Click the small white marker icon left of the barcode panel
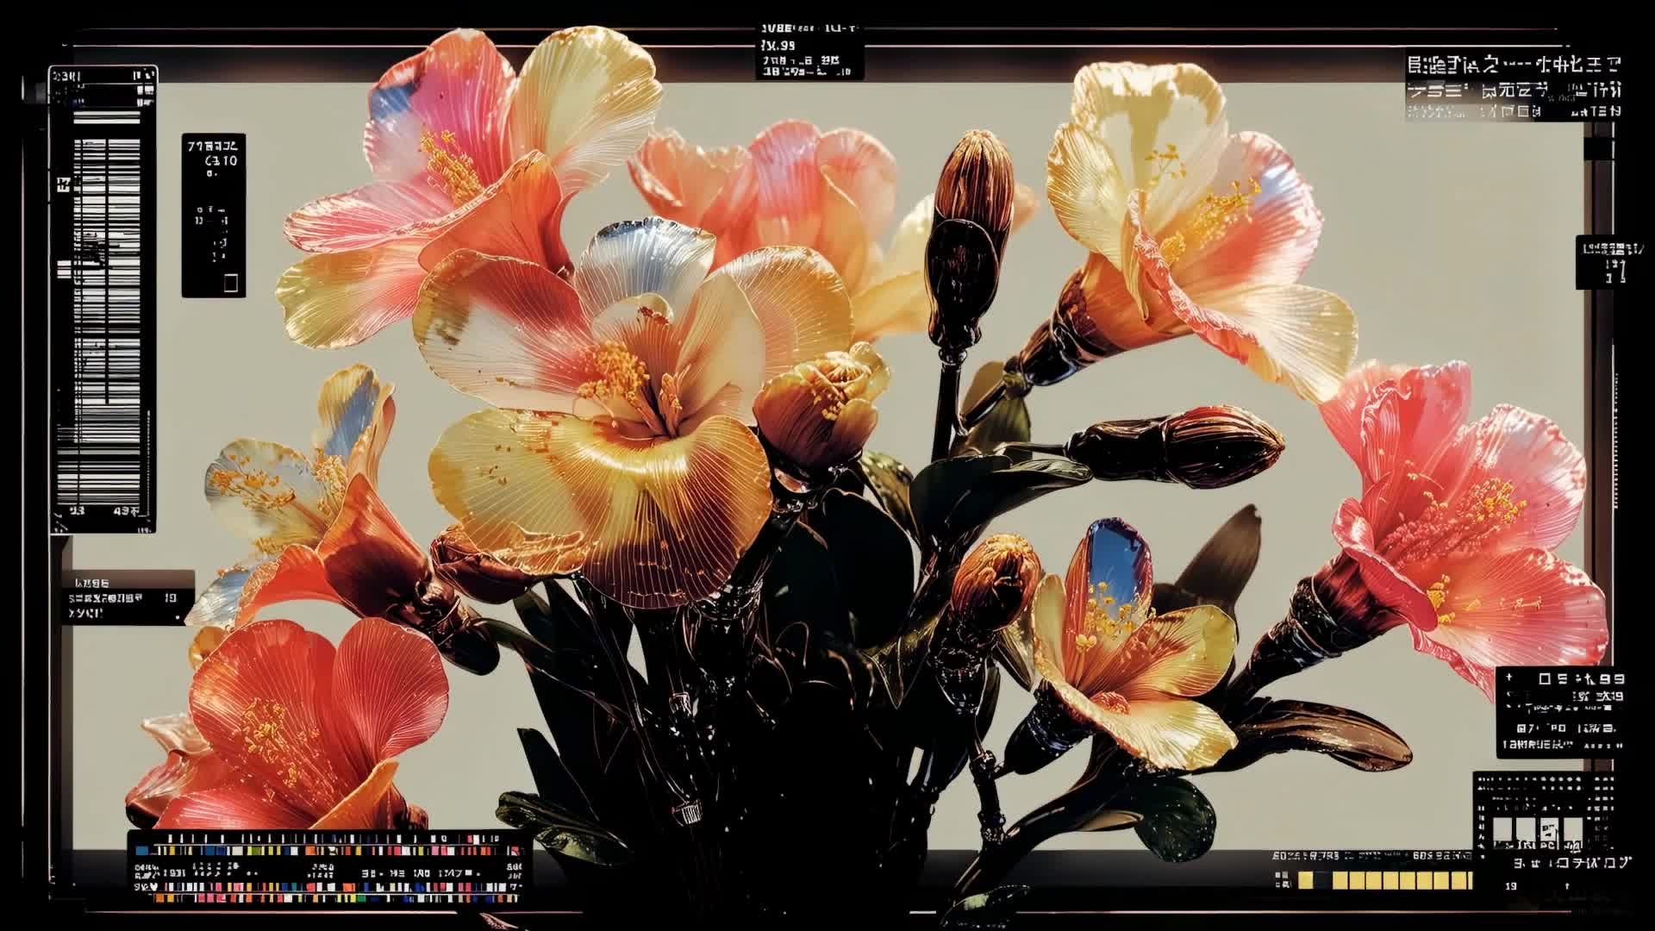Screen dimensions: 1655x931 point(64,184)
